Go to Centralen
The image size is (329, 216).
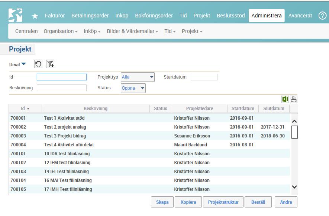[x=26, y=31]
